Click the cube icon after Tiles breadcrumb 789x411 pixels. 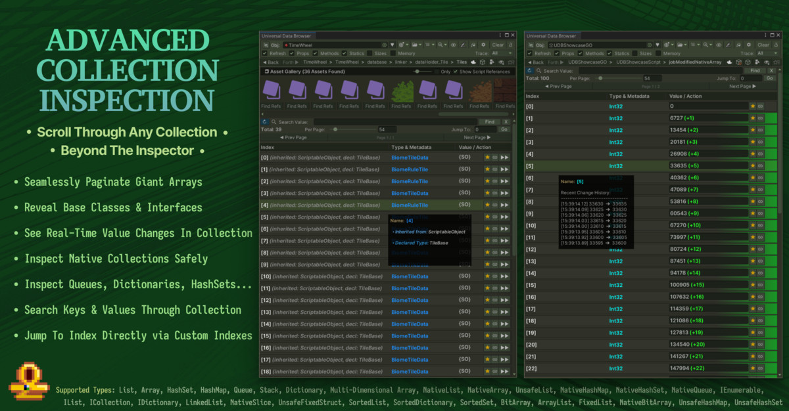pyautogui.click(x=483, y=62)
